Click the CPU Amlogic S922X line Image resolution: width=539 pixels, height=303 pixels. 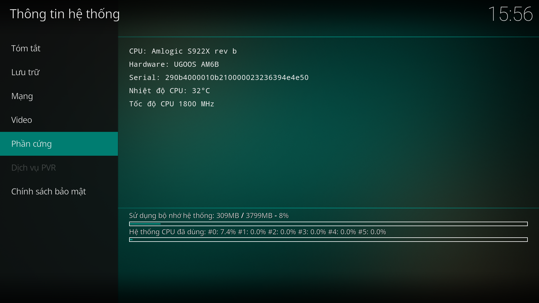(183, 51)
